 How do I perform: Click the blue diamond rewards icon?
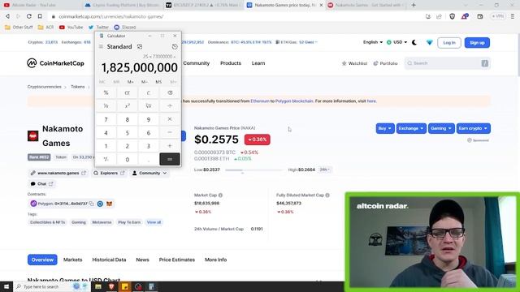click(430, 42)
